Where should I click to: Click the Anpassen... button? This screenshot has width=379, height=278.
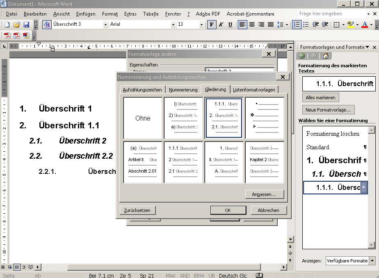[264, 194]
